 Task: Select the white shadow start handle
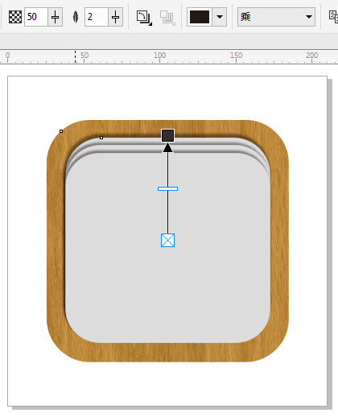[168, 240]
